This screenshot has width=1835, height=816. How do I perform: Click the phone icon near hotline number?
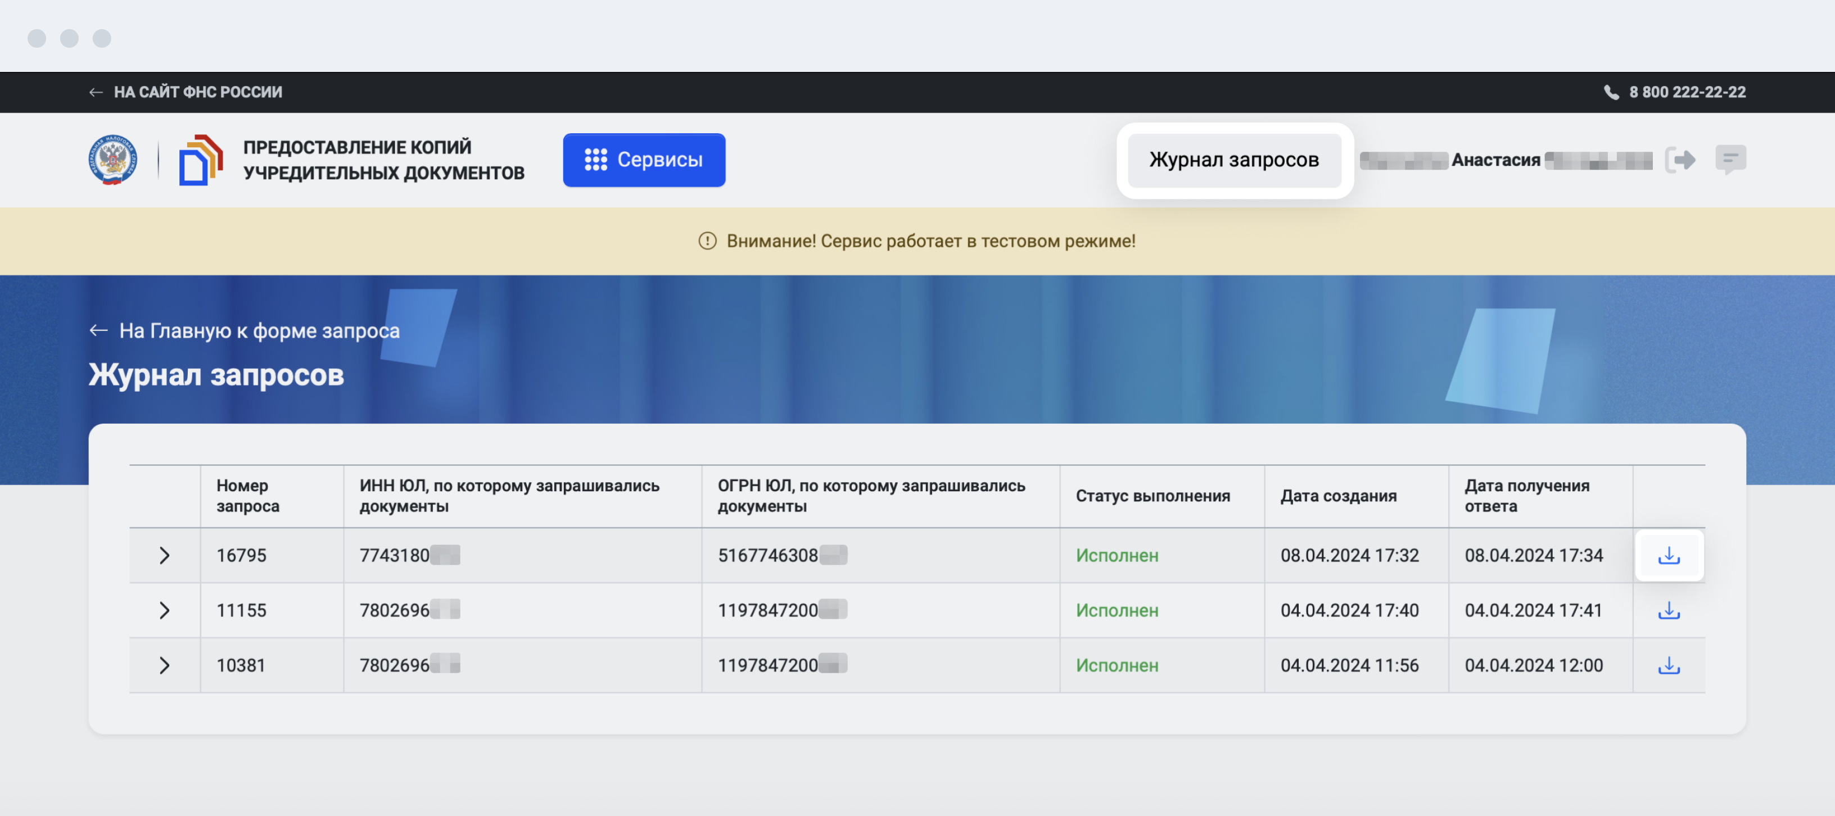tap(1611, 92)
